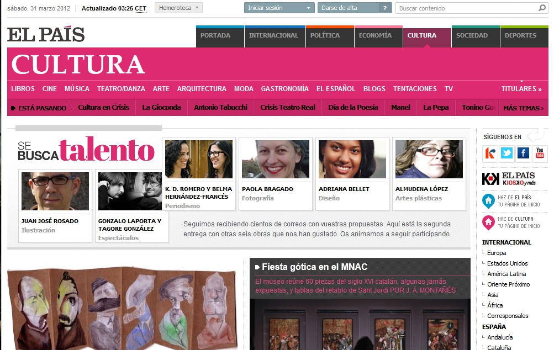This screenshot has height=350, width=554.
Task: Open the Kioskoymás social icon
Action: tap(490, 153)
